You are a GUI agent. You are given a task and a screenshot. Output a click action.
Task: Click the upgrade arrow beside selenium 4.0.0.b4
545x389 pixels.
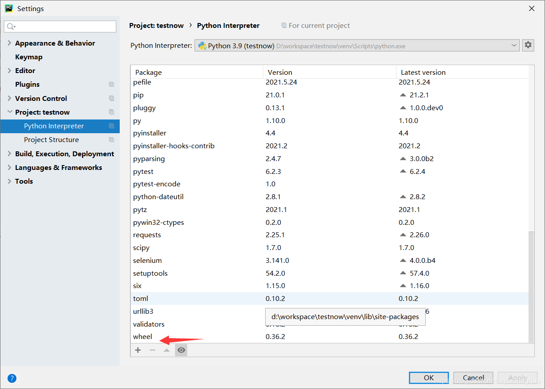403,261
